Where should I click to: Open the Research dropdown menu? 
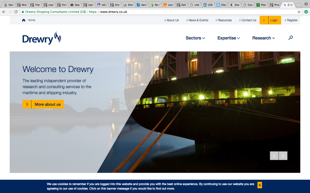(263, 38)
